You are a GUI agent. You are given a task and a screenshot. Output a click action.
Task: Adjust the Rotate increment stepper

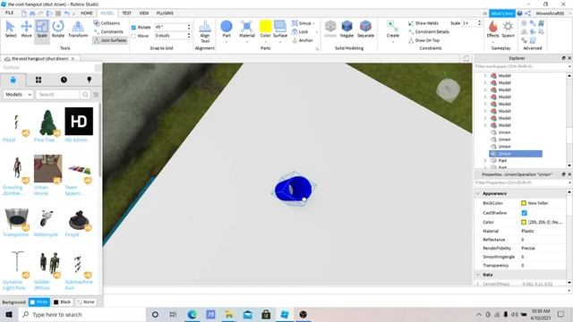(189, 27)
